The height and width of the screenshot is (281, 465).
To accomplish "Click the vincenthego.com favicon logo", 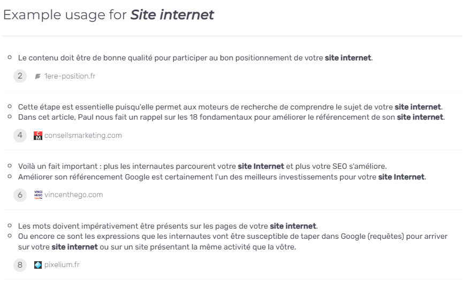I will point(38,195).
